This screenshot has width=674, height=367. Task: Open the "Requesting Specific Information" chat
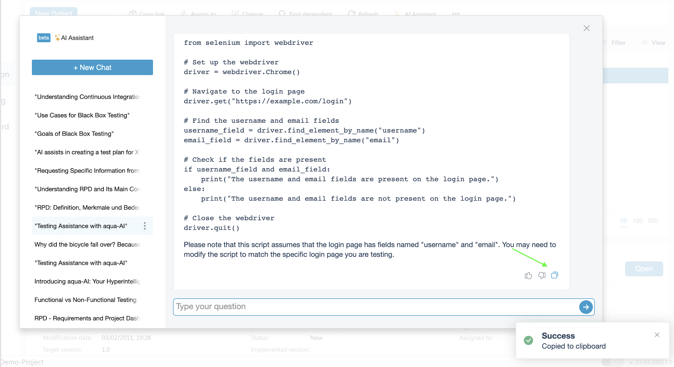(x=87, y=171)
